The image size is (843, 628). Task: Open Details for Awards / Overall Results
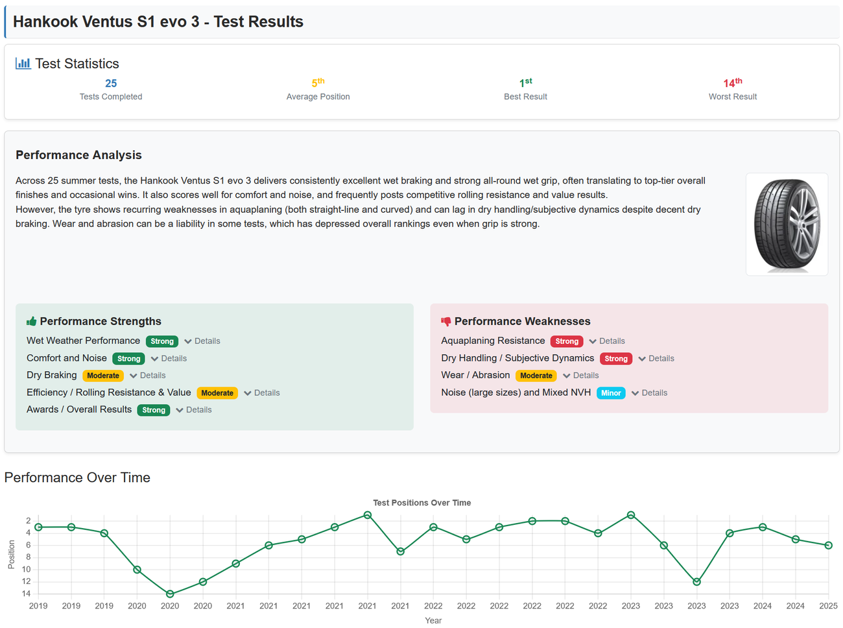194,410
